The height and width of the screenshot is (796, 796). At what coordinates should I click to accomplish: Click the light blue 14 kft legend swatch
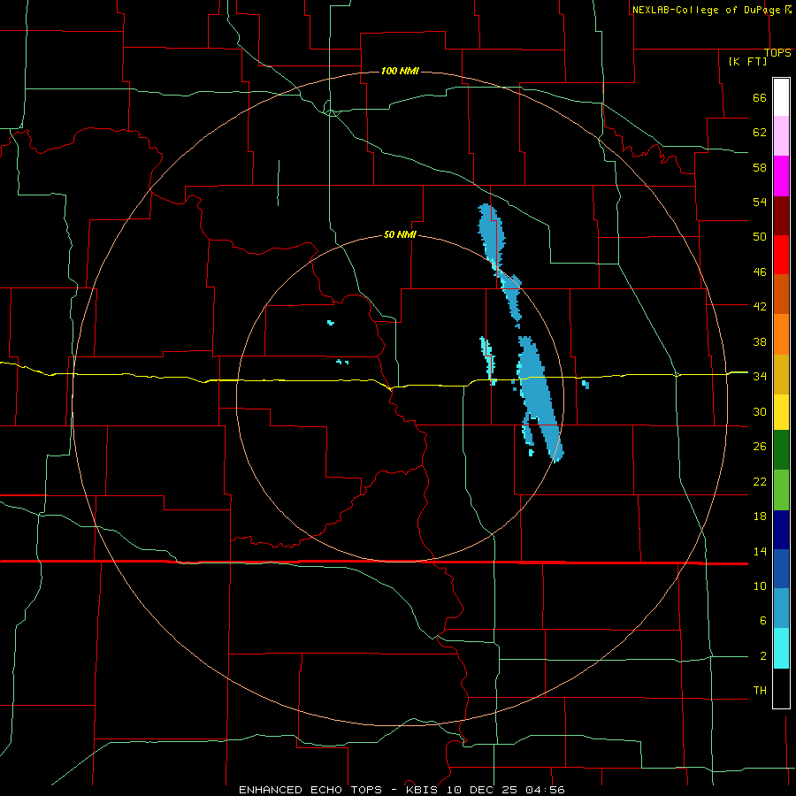(x=781, y=608)
